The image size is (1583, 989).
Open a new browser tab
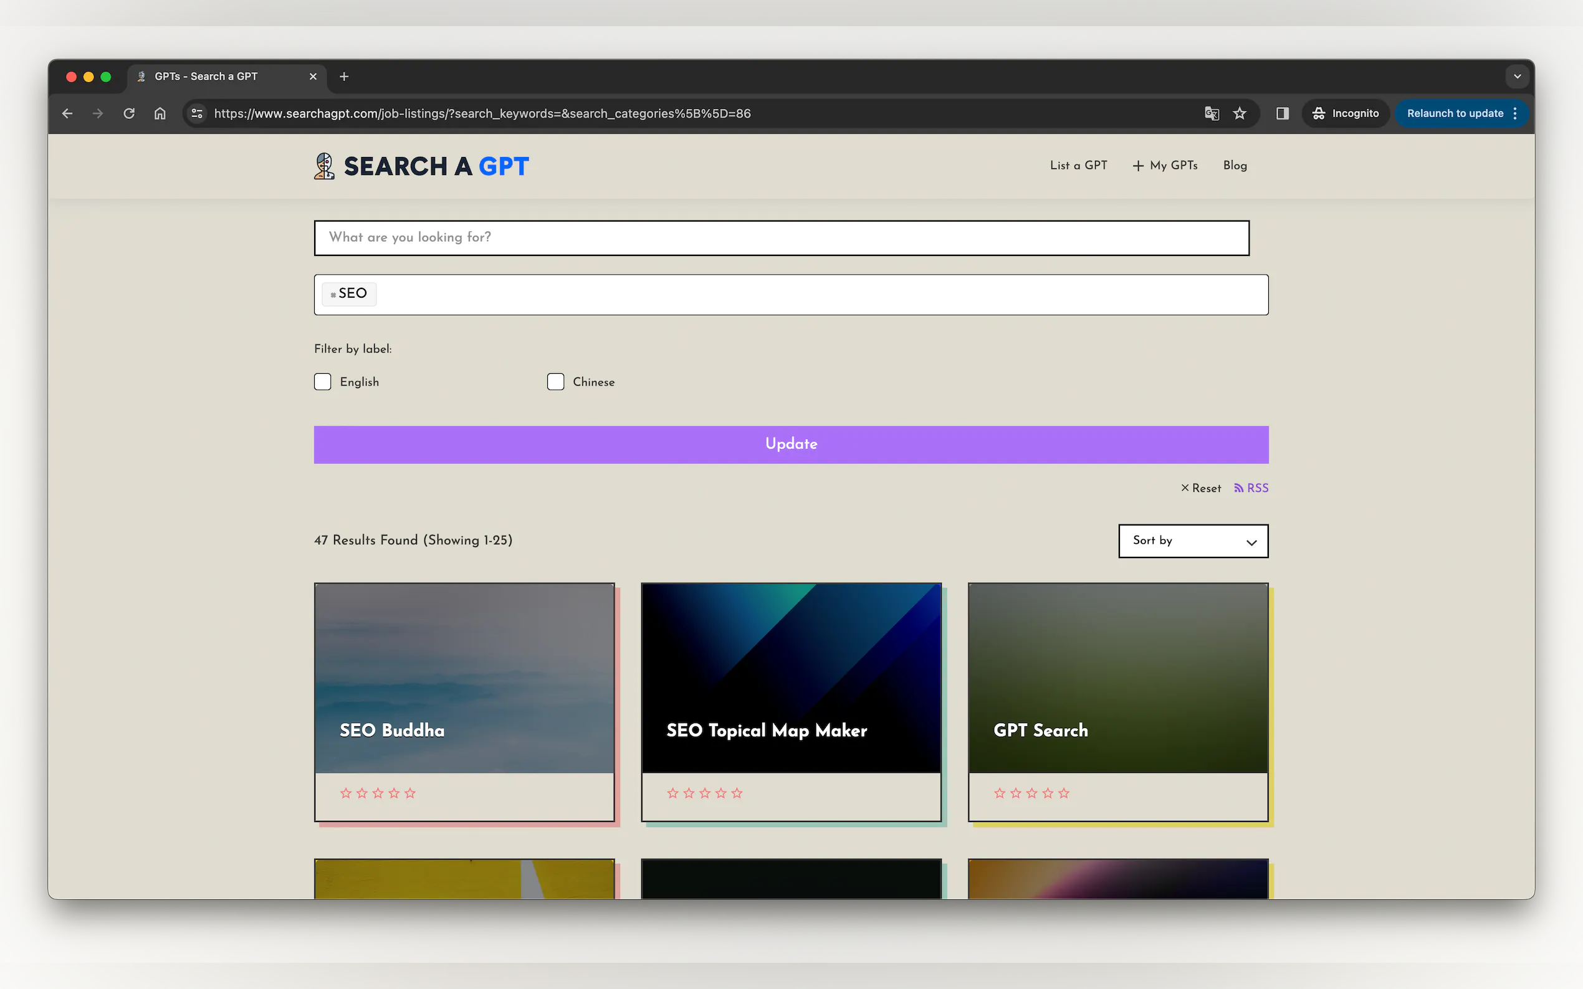pyautogui.click(x=344, y=77)
